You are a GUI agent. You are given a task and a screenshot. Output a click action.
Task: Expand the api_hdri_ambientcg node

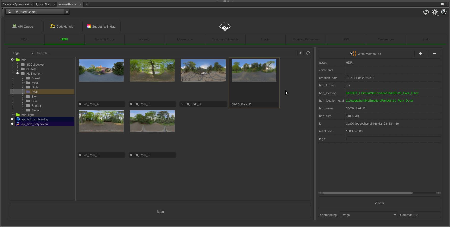coord(12,119)
